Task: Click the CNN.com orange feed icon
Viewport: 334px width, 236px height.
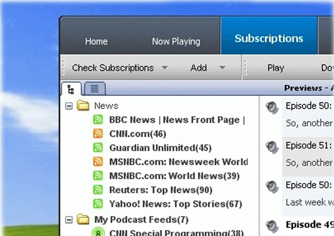Action: point(98,134)
